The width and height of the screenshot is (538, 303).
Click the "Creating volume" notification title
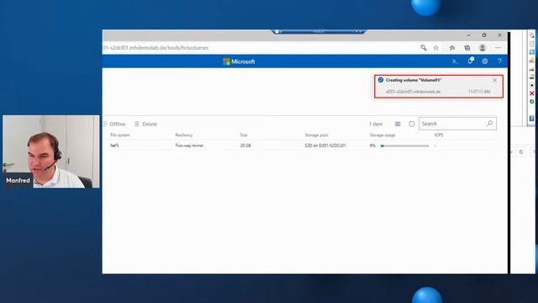click(x=414, y=80)
